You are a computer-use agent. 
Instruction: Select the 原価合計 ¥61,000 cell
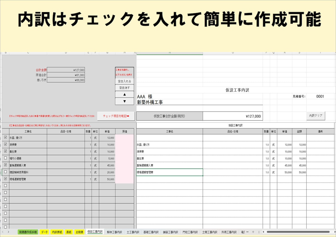pos(66,75)
